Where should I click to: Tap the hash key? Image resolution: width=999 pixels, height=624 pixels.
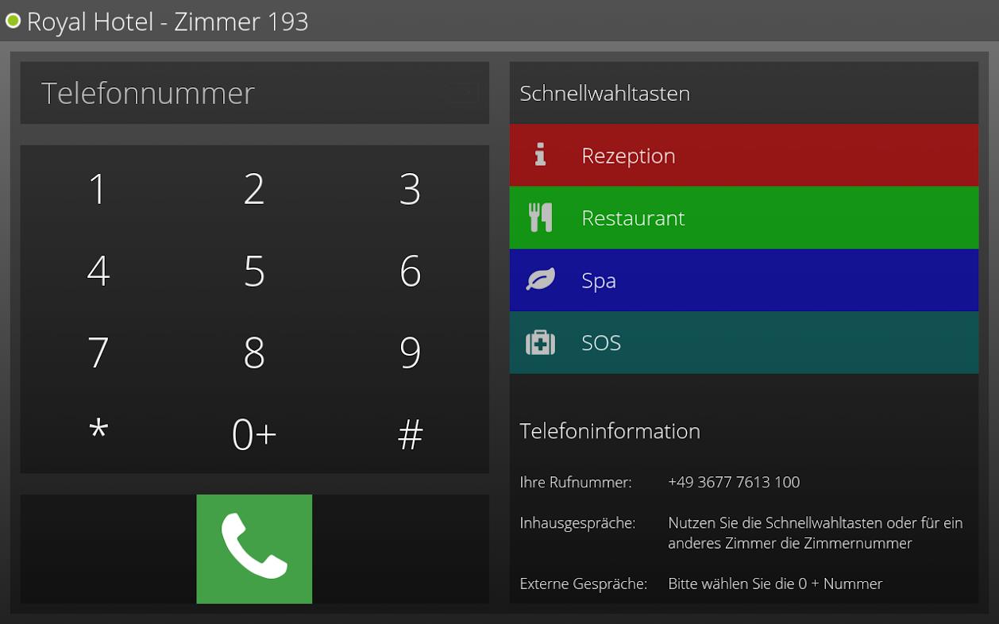point(410,434)
